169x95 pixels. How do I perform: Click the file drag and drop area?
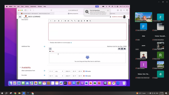(87, 58)
